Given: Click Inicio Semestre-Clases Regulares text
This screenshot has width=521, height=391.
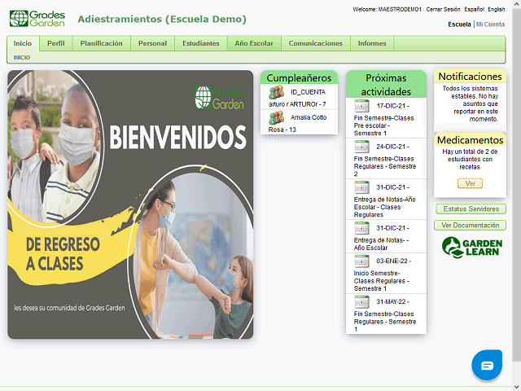Looking at the screenshot, I should pos(381,281).
